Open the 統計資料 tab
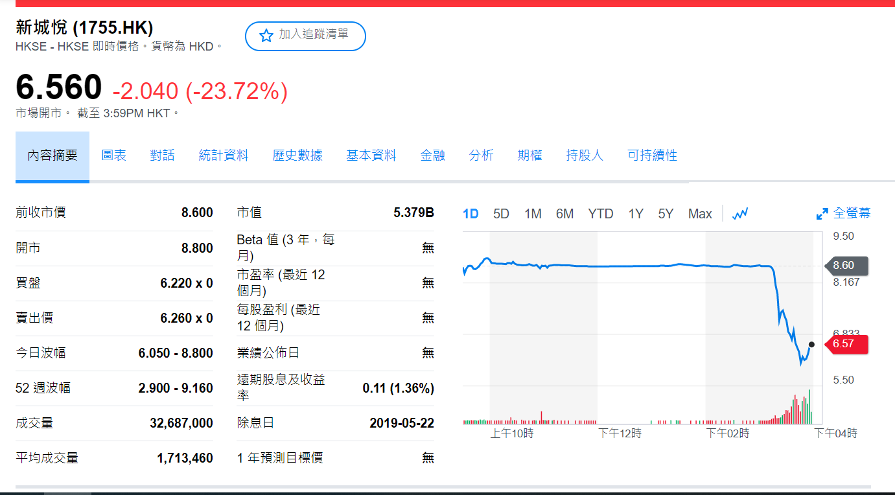895x495 pixels. pos(224,155)
